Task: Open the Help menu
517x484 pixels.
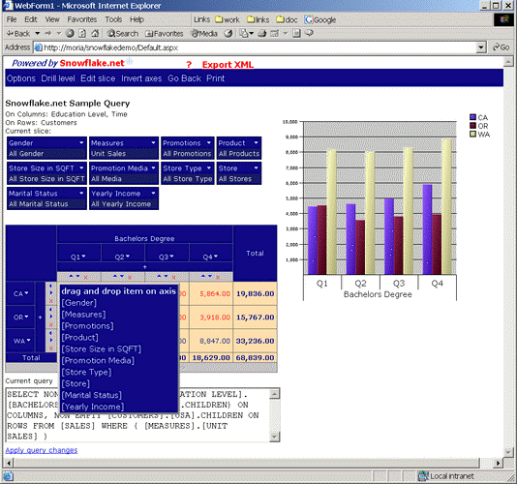Action: 137,19
